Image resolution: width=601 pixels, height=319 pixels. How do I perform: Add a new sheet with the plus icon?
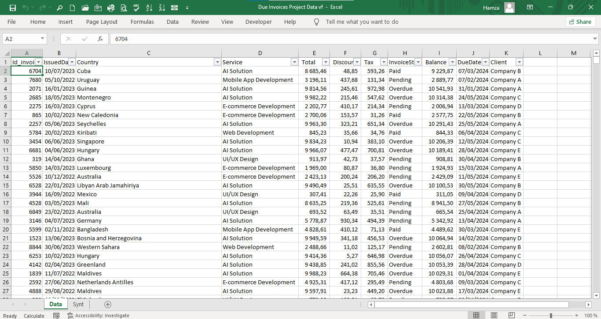108,304
